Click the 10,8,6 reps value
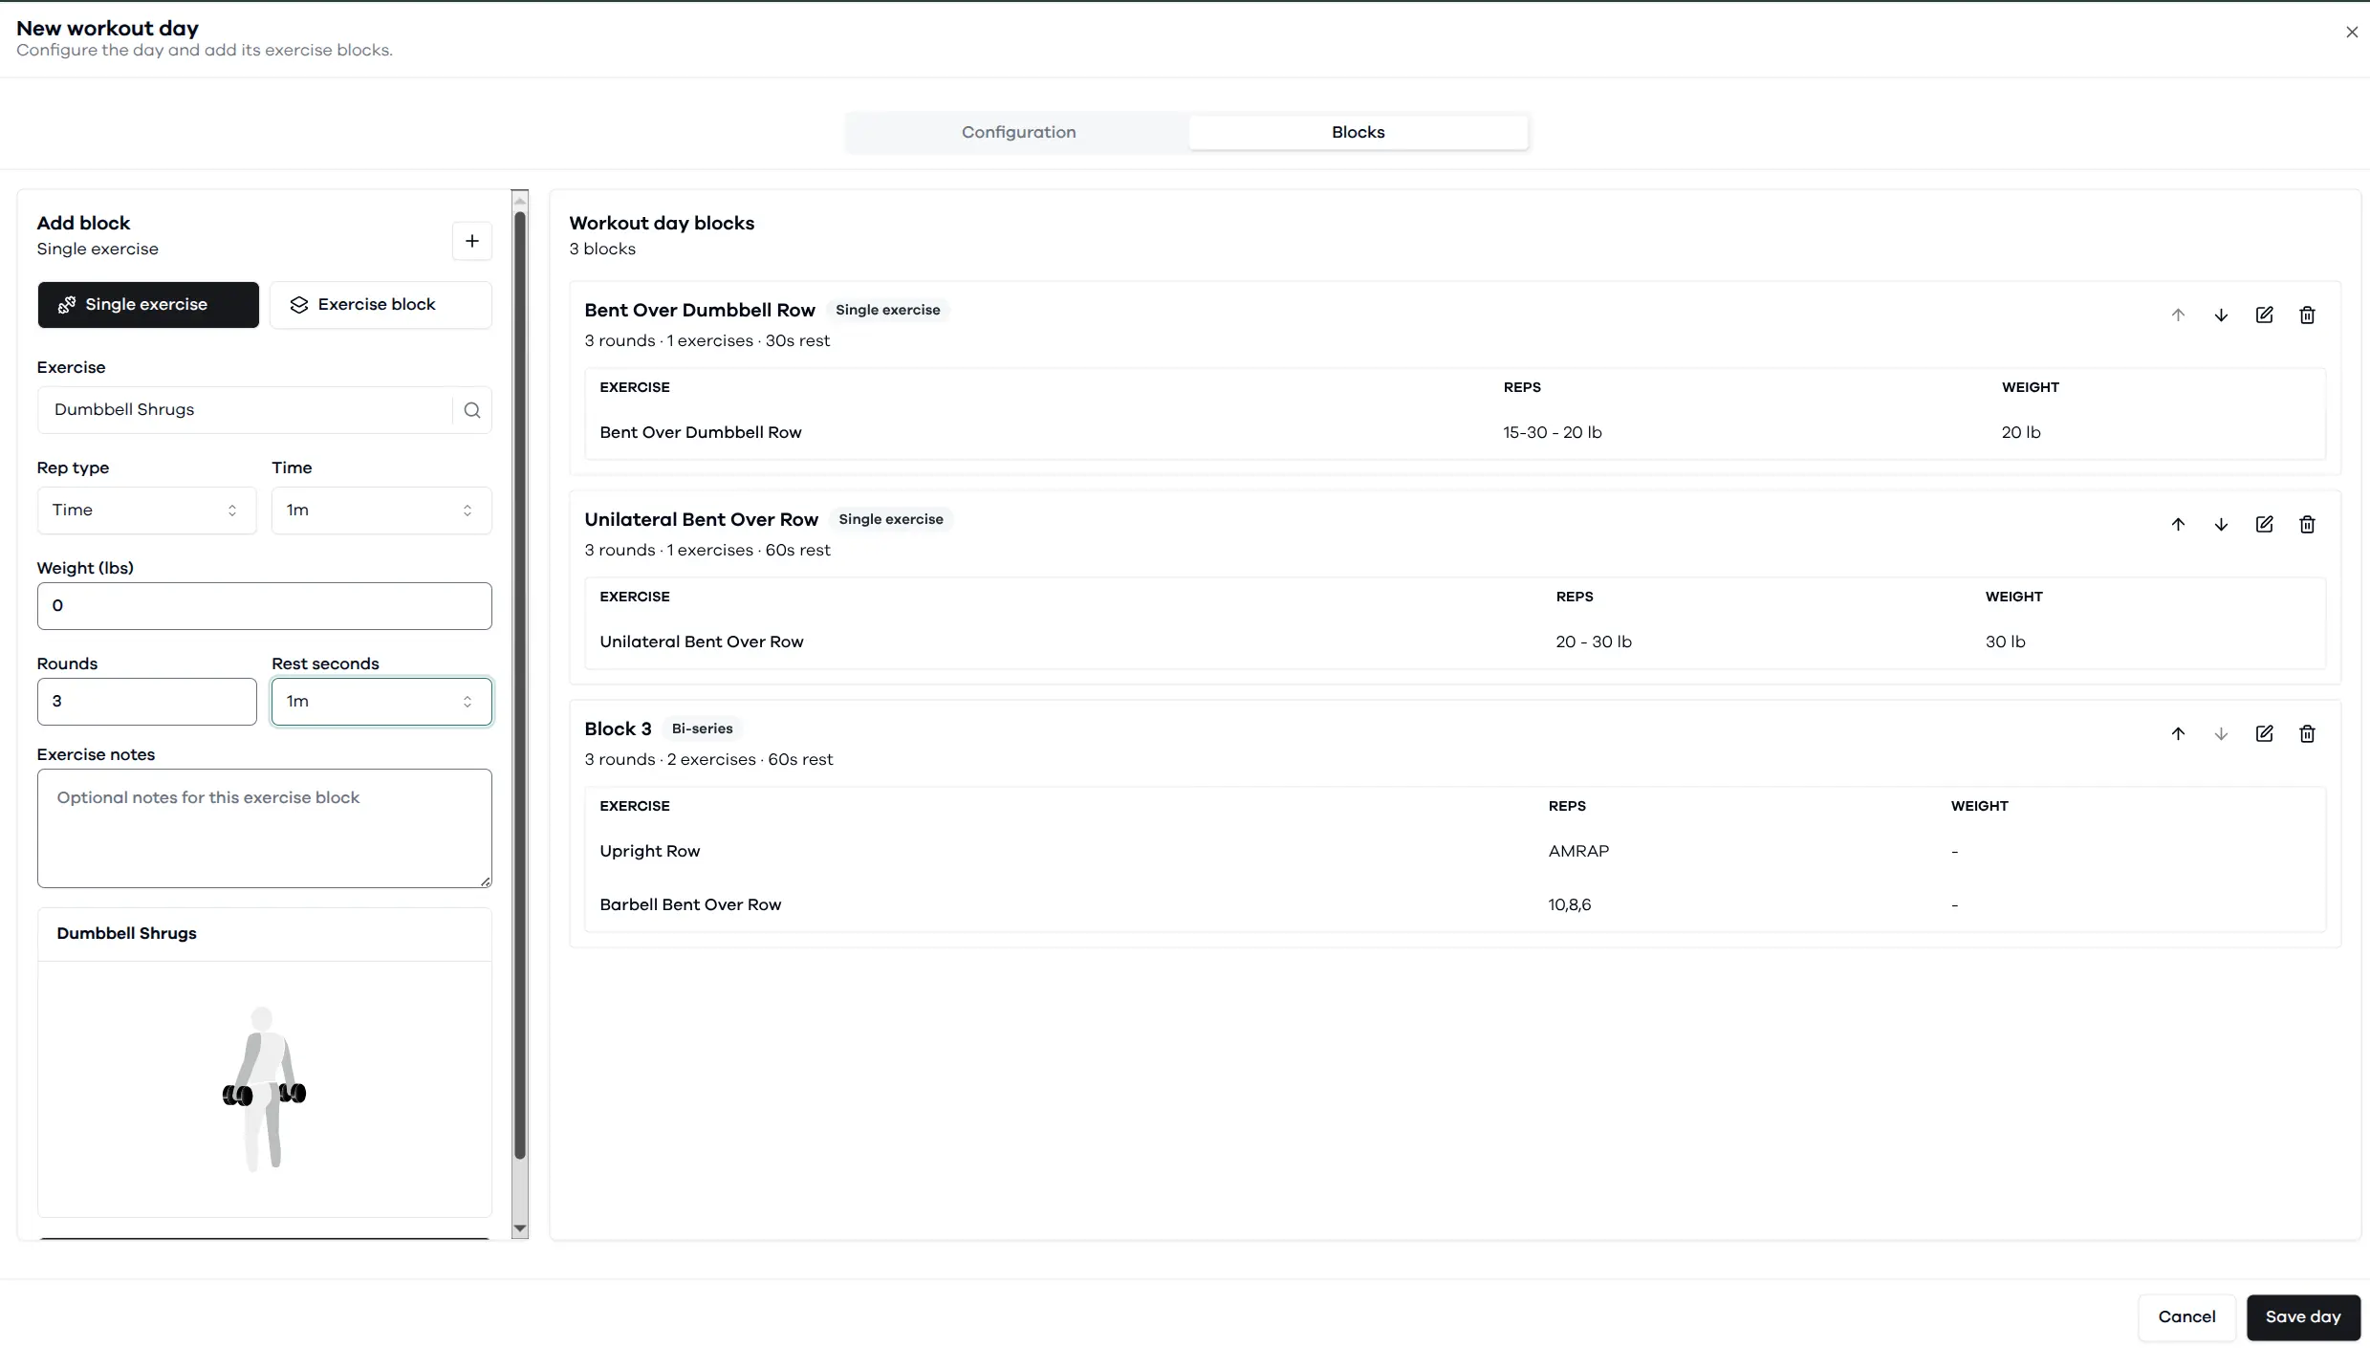Image resolution: width=2370 pixels, height=1348 pixels. click(x=1570, y=905)
